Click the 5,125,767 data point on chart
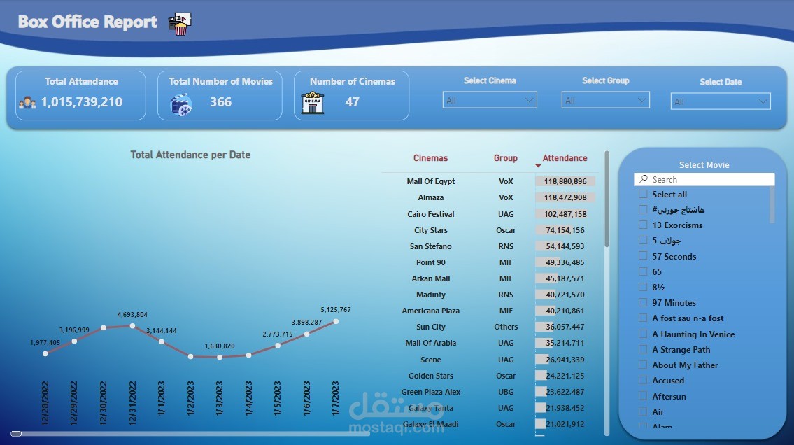The width and height of the screenshot is (794, 445). click(x=336, y=321)
